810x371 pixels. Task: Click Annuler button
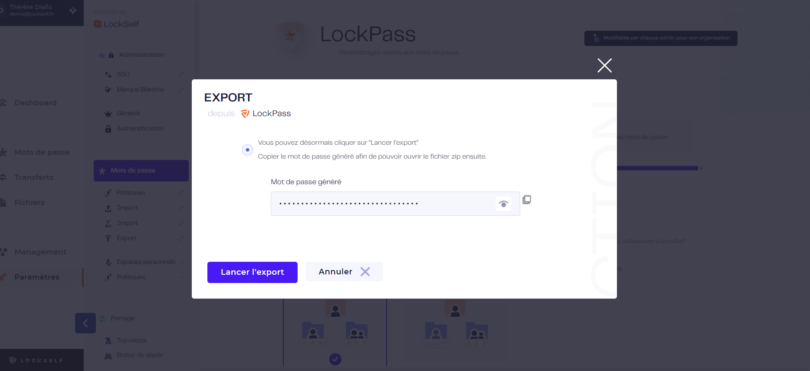click(344, 272)
